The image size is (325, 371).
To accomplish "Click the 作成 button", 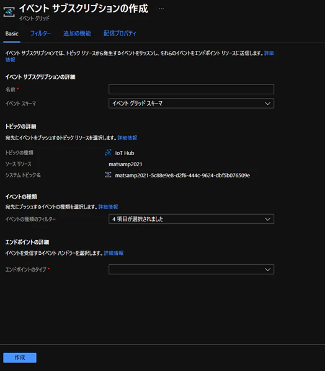I will 20,357.
